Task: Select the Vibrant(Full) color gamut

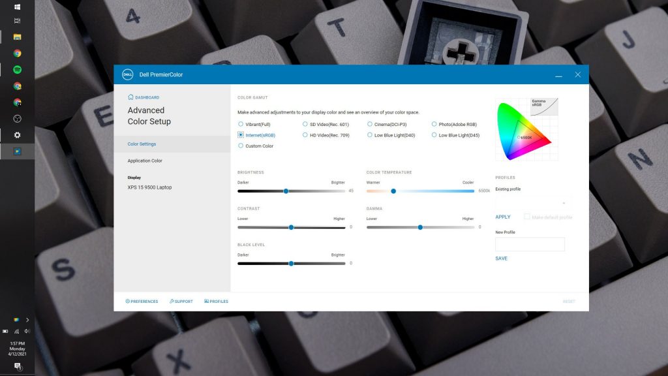Action: coord(241,124)
